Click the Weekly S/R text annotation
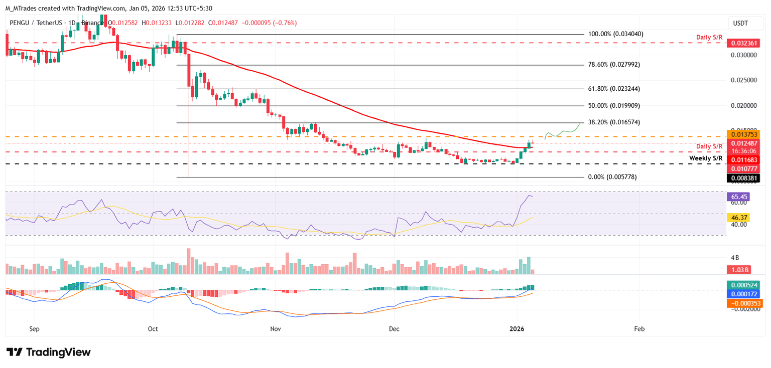The width and height of the screenshot is (771, 368). (706, 158)
